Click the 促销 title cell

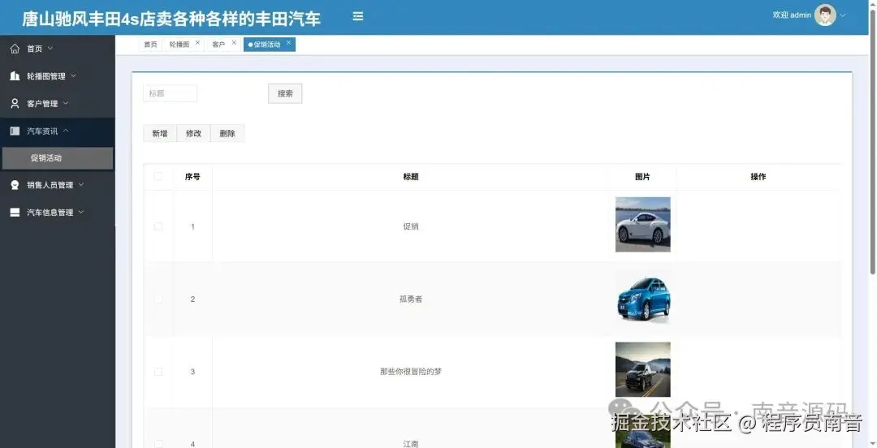pos(411,226)
